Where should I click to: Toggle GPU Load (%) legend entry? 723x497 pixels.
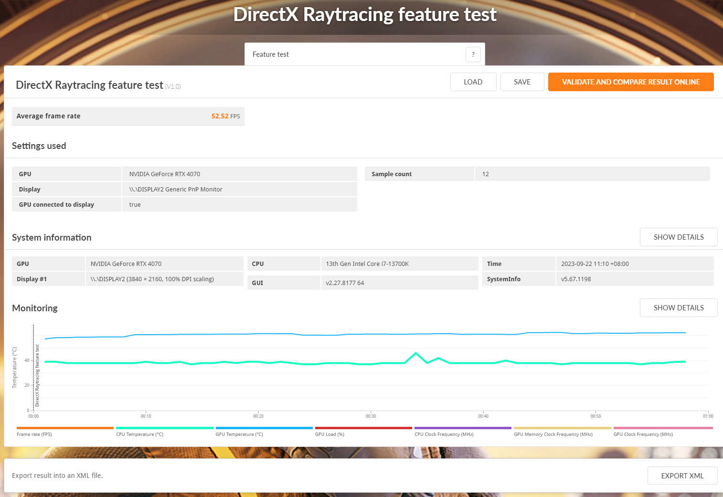363,431
